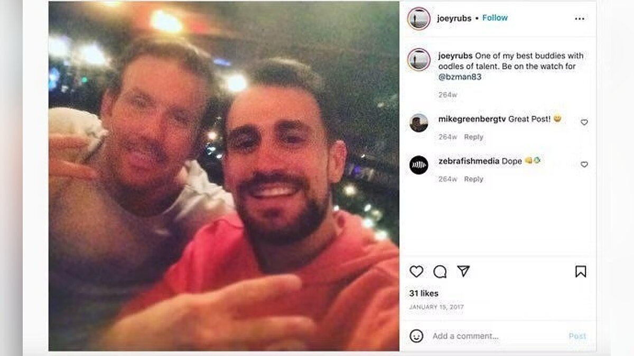Reply to mikegreenbergtv's comment
The height and width of the screenshot is (356, 634).
(473, 137)
